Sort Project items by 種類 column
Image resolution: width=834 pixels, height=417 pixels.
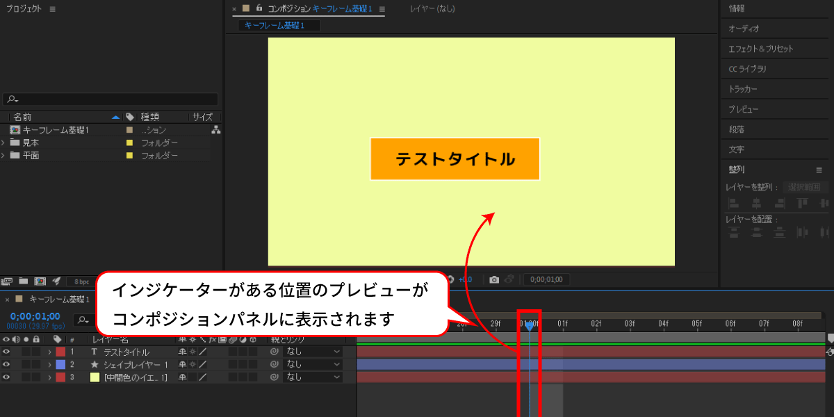[x=150, y=117]
